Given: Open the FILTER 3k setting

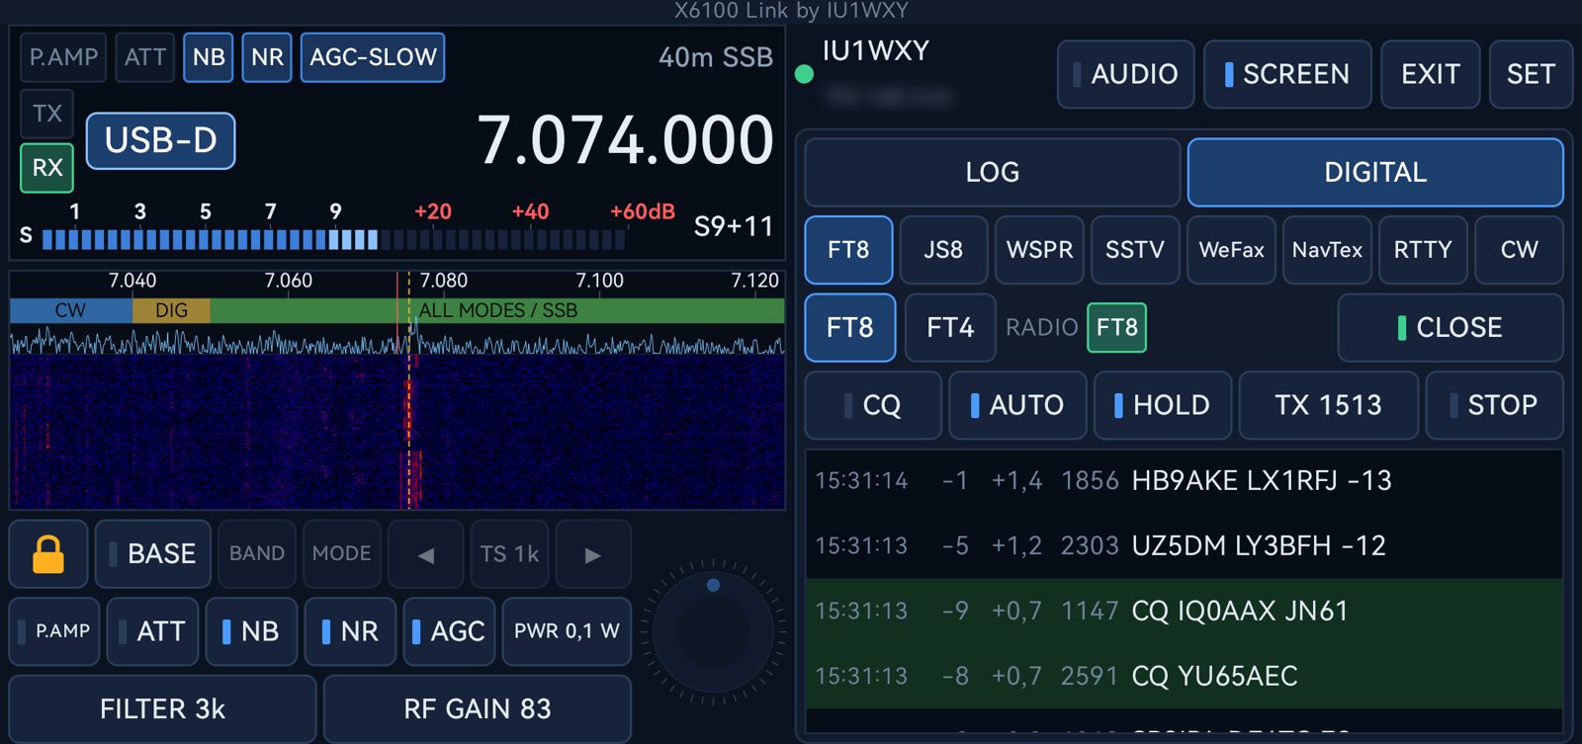Looking at the screenshot, I should (163, 708).
